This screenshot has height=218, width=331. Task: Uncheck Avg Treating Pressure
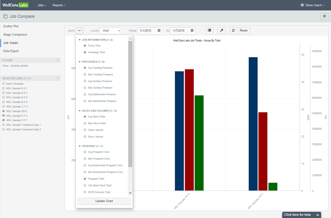point(85,68)
